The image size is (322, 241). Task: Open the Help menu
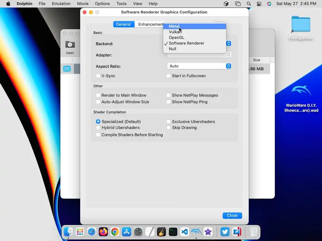(x=153, y=4)
